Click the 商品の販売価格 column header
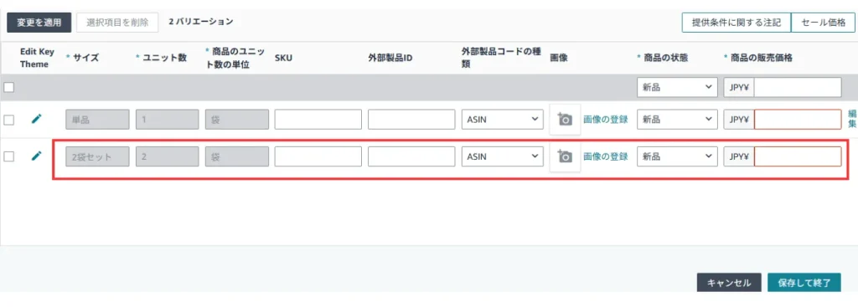858x307 pixels. (762, 58)
